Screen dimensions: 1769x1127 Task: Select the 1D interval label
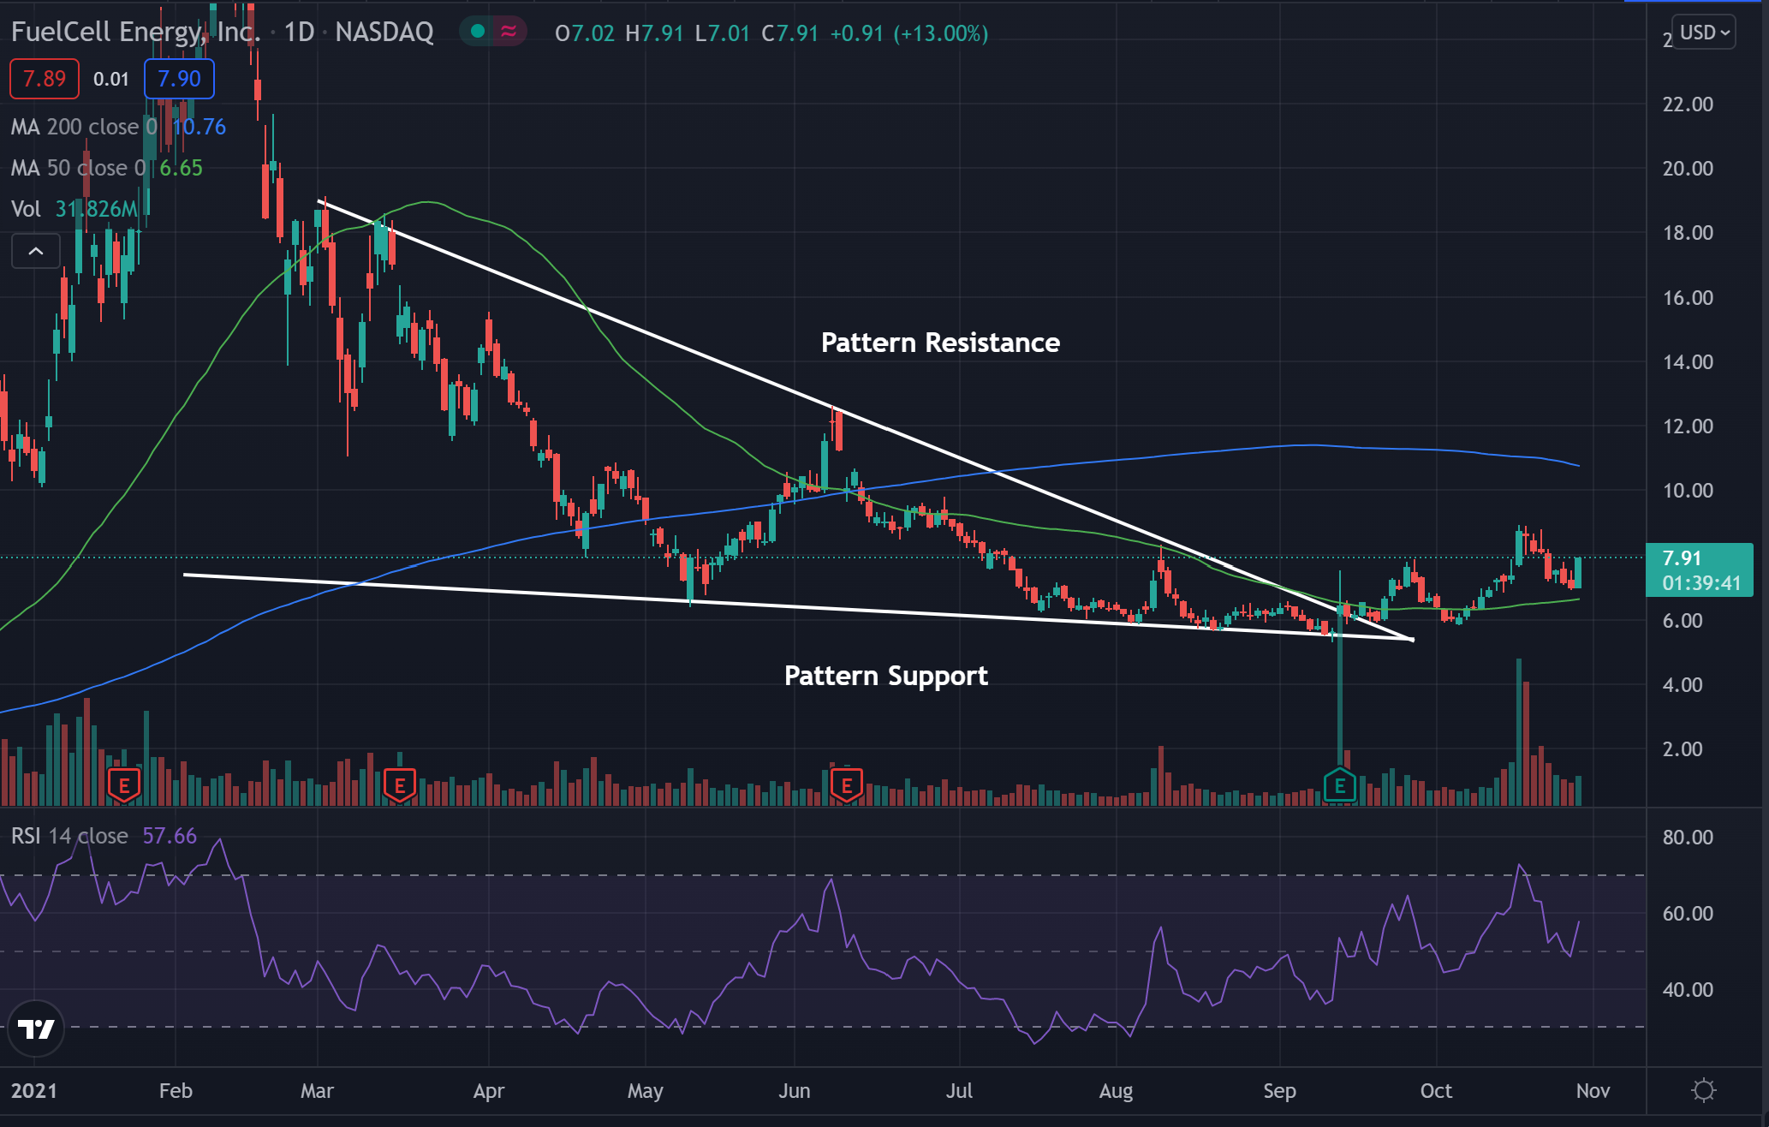(x=299, y=33)
